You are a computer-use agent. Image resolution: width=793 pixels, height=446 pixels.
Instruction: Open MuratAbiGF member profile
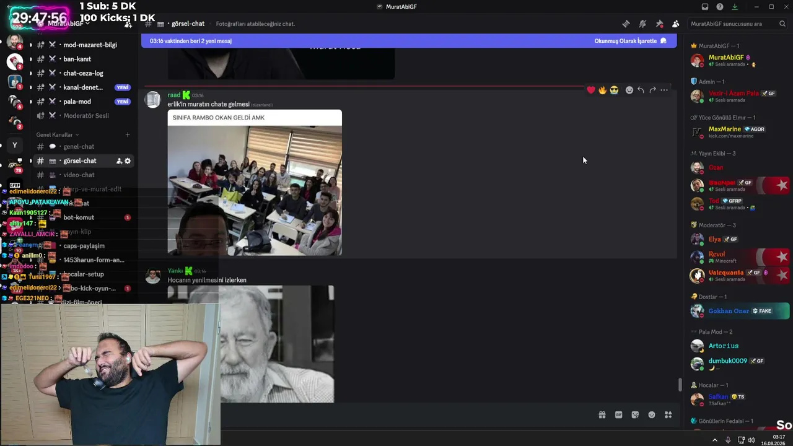point(740,61)
